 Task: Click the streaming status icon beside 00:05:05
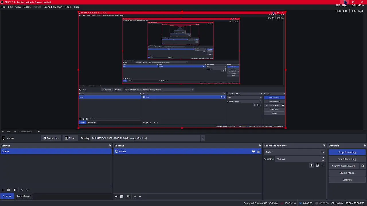point(300,203)
